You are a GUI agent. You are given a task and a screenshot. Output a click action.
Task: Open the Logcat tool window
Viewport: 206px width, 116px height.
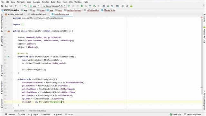point(33,114)
